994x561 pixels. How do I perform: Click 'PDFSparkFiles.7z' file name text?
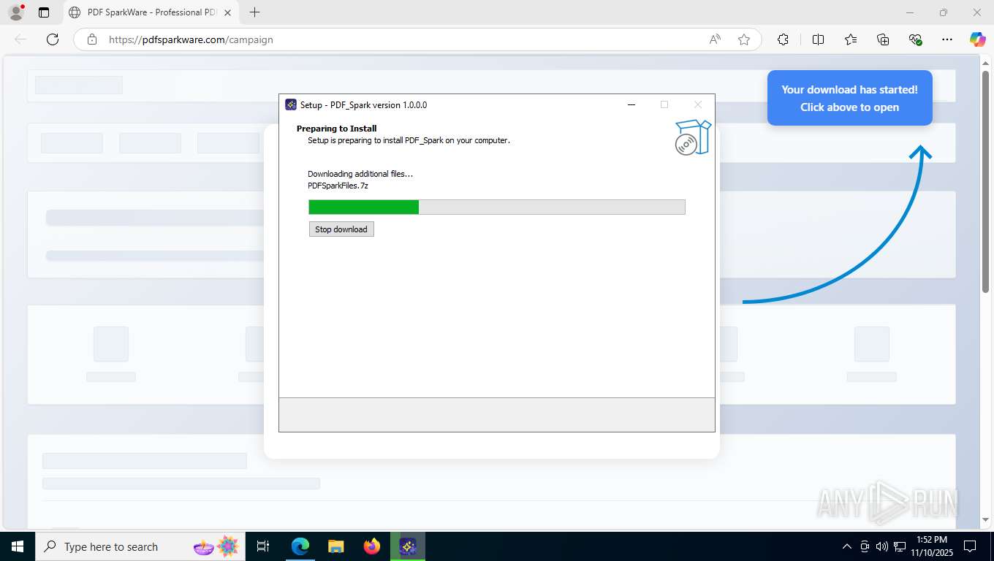click(338, 186)
